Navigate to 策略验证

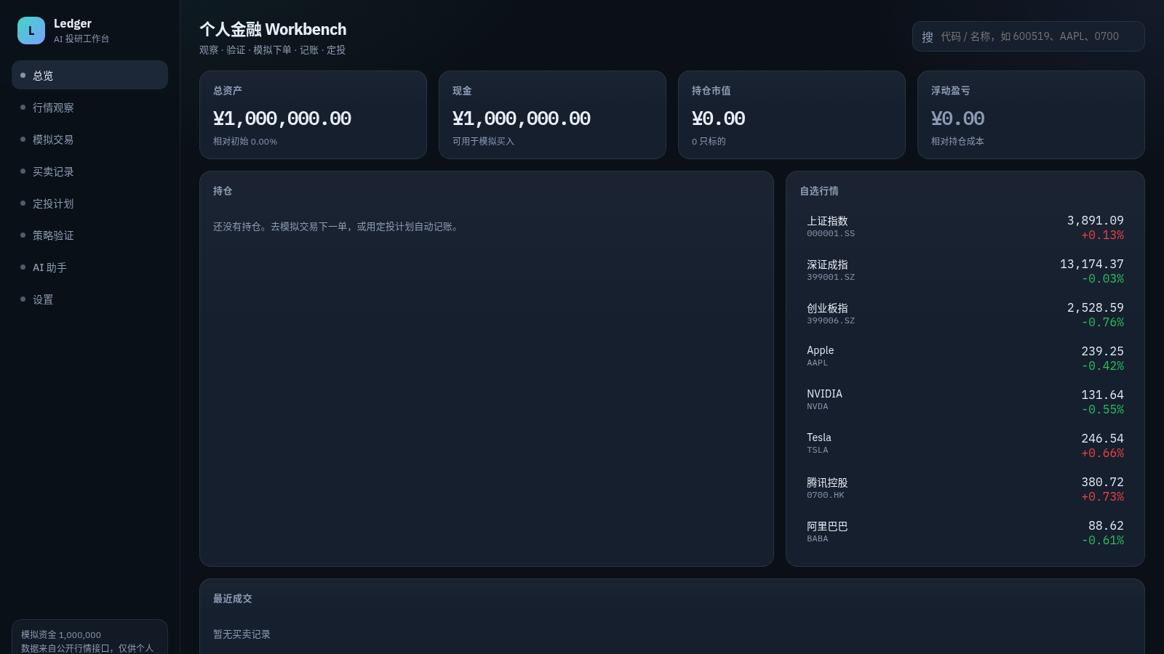tap(89, 235)
